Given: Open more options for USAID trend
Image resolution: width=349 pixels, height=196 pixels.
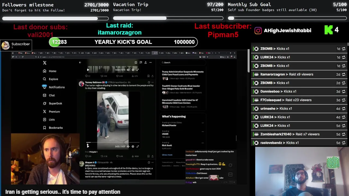Looking at the screenshot, I should (x=203, y=131).
